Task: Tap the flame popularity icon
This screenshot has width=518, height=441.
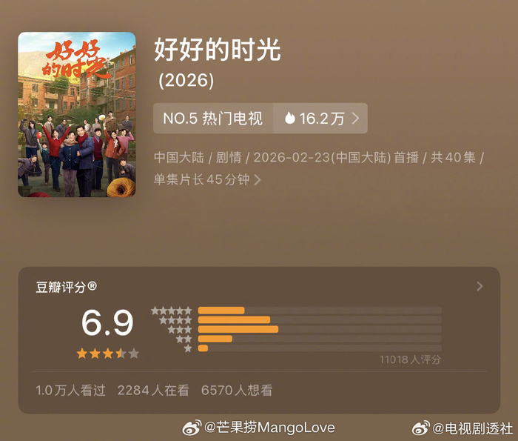Action: 290,118
